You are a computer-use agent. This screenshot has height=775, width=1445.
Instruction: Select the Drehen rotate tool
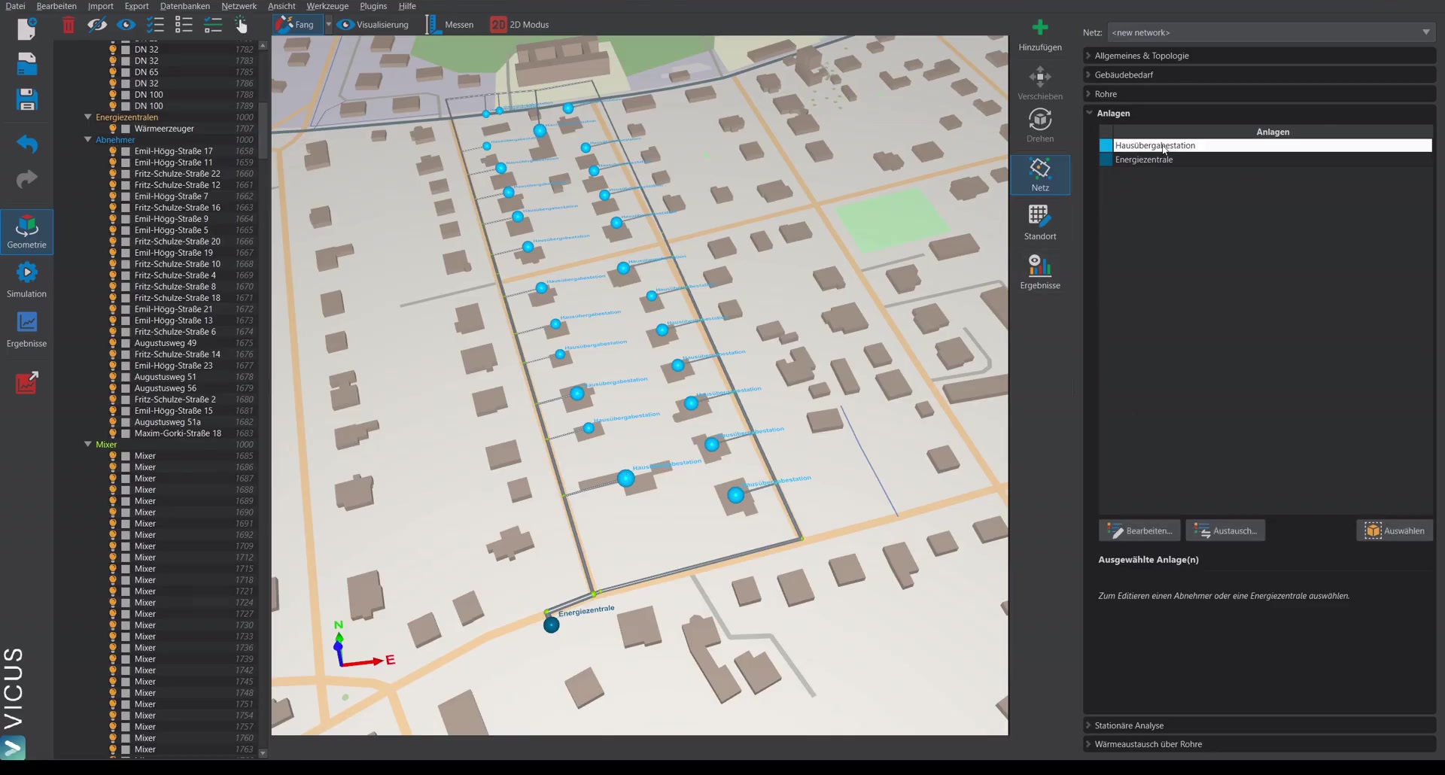pos(1040,126)
